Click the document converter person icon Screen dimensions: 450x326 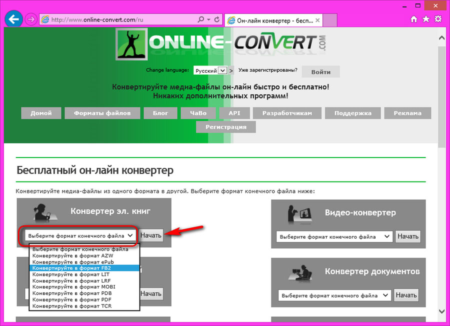(300, 272)
